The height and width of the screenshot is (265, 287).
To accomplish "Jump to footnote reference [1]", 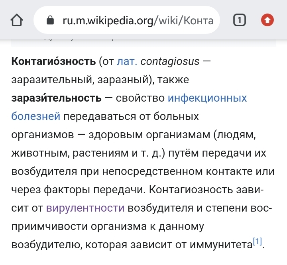I will pos(258,241).
